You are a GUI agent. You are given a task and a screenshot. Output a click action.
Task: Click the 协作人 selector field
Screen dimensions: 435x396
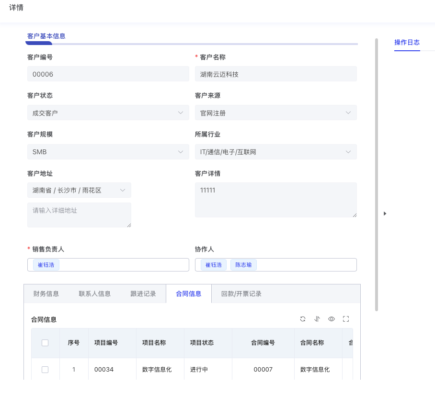point(276,265)
